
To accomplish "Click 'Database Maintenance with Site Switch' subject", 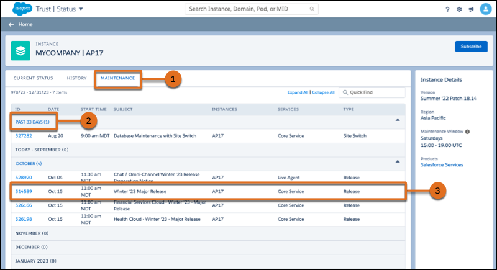I will tap(155, 136).
